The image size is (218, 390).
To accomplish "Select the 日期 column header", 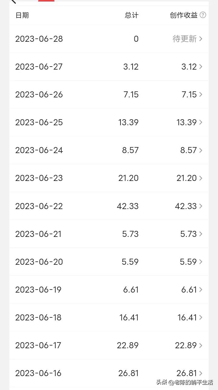I will [x=22, y=15].
